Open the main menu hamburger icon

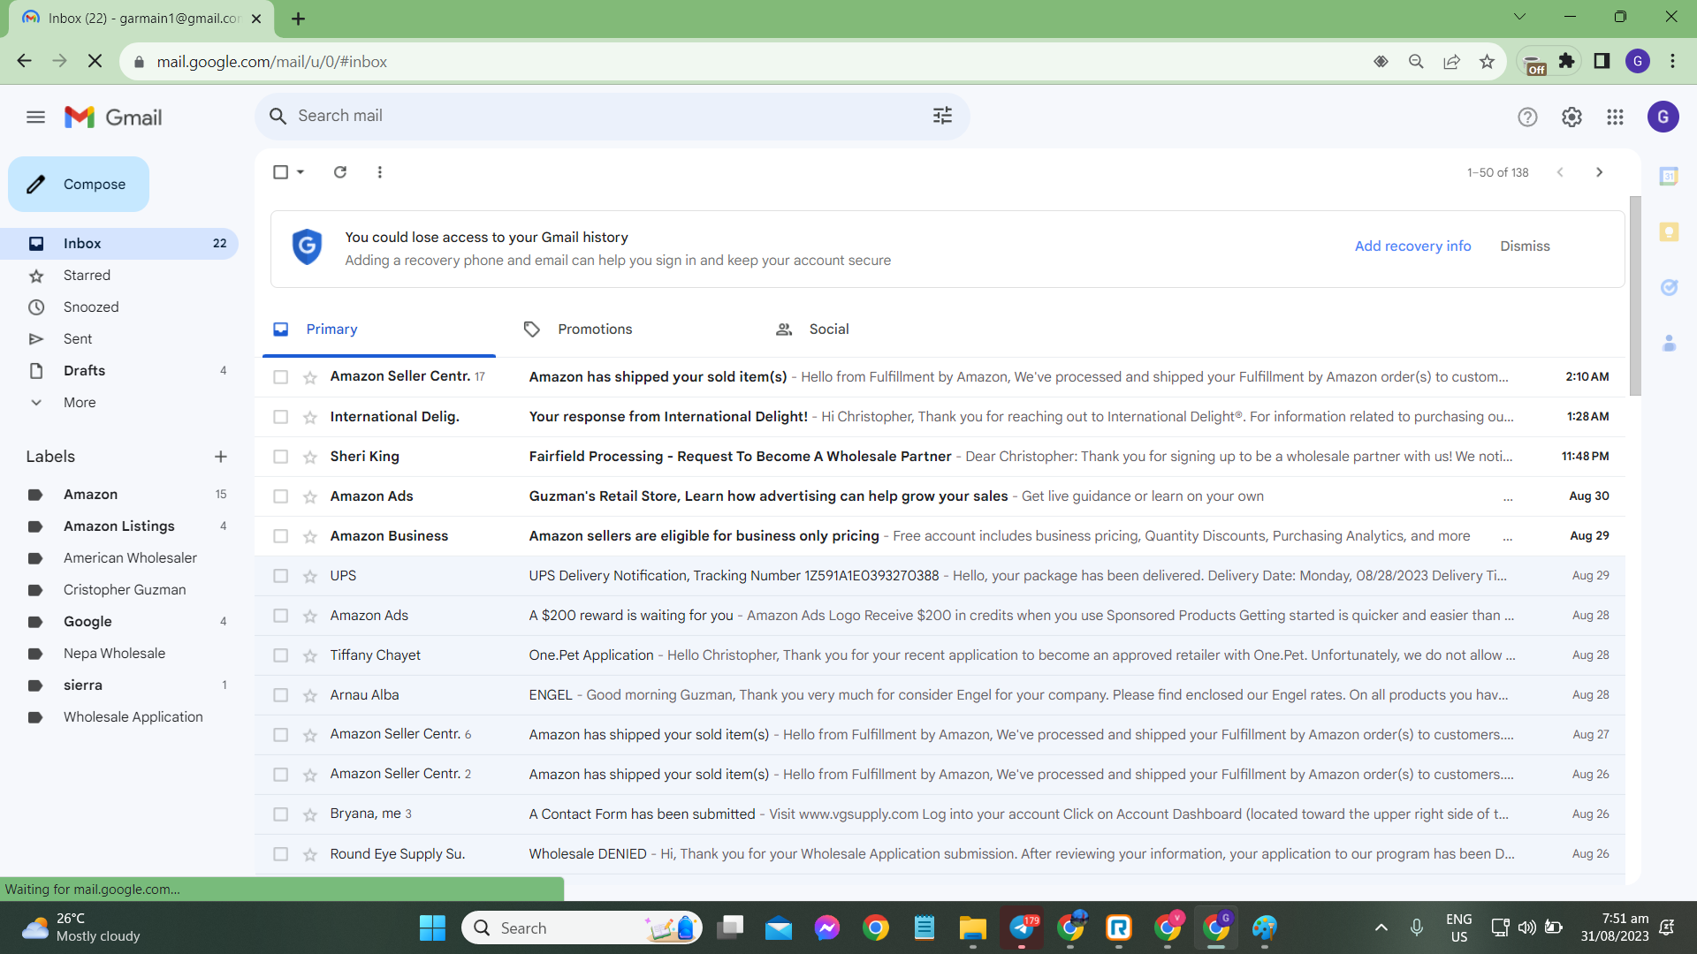(35, 117)
